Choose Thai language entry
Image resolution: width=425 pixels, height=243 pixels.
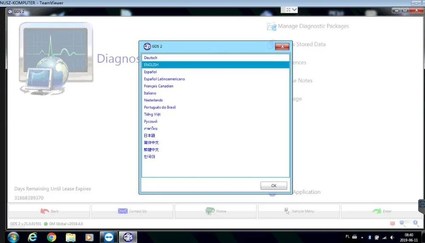[x=215, y=128]
